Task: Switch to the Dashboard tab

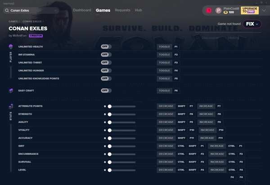Action: click(81, 10)
